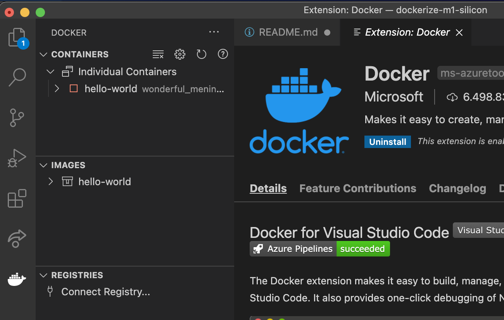Viewport: 504px width, 320px height.
Task: Click the README.md info icon
Action: (250, 32)
